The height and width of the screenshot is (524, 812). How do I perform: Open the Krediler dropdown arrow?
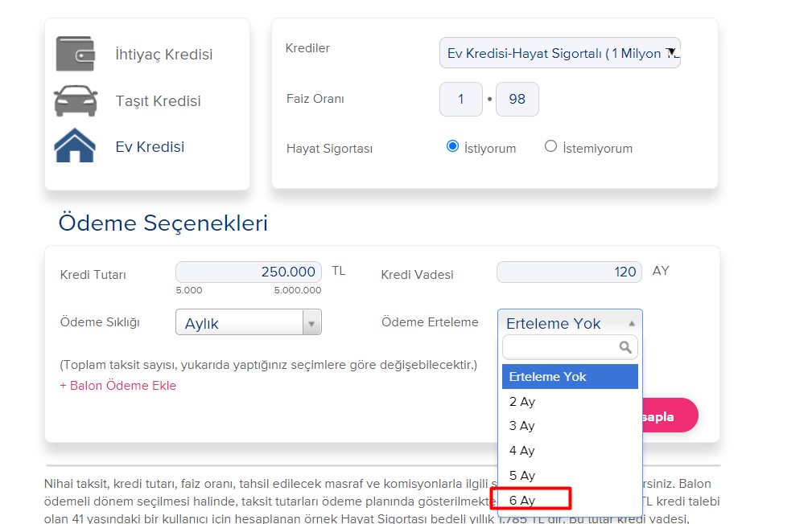(x=671, y=53)
